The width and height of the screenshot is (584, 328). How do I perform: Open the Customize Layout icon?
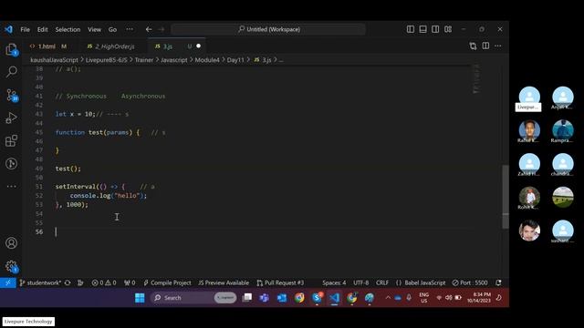click(x=448, y=29)
